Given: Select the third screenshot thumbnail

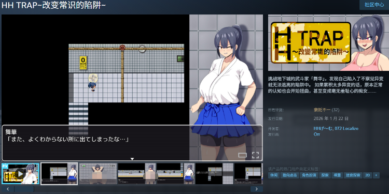Looking at the screenshot, I should [98, 173].
